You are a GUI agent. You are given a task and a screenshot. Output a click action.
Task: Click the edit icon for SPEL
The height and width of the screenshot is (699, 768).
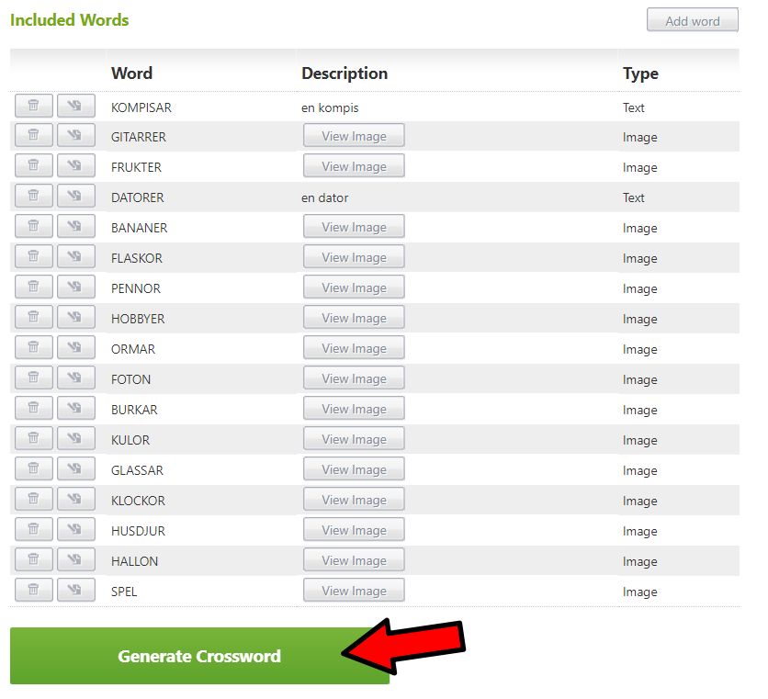[x=75, y=592]
